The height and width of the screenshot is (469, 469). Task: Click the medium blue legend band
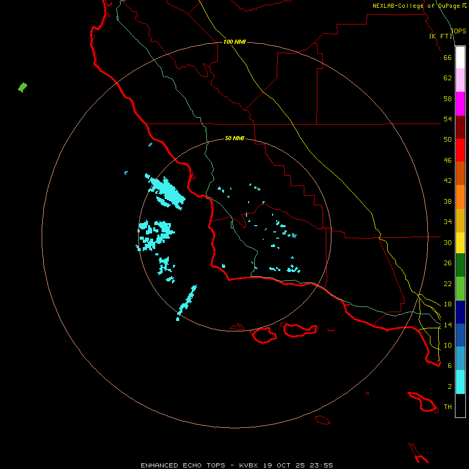[460, 335]
